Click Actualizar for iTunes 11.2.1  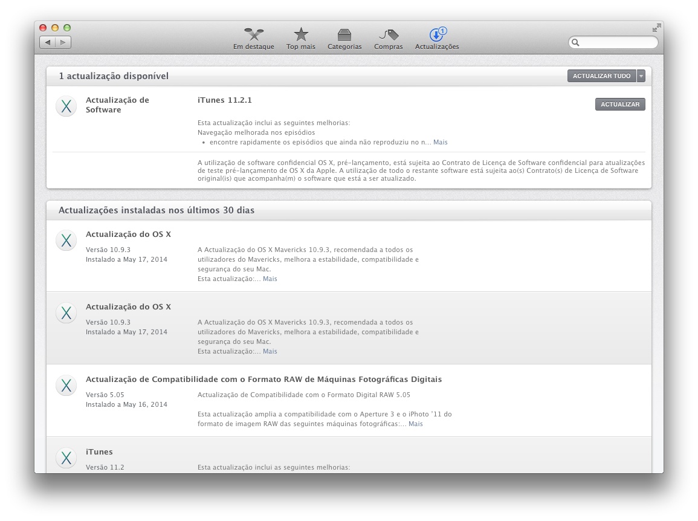(x=620, y=104)
